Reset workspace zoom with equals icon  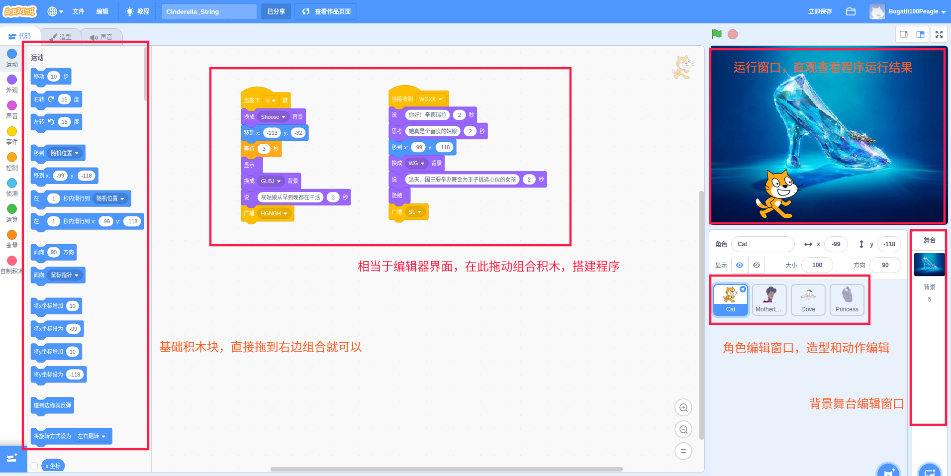pos(683,451)
